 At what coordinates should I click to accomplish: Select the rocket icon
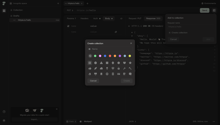coord(95,68)
